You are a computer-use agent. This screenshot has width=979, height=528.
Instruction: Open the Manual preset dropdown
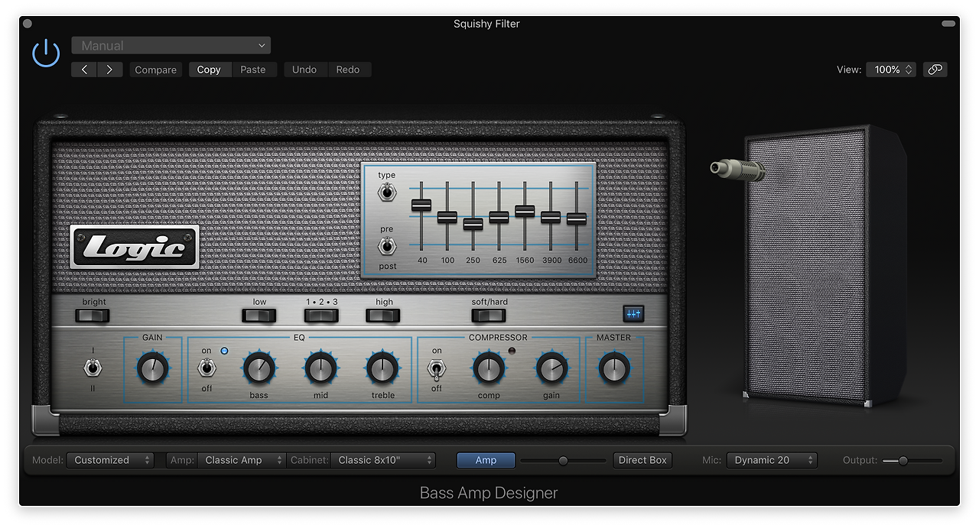coord(171,46)
